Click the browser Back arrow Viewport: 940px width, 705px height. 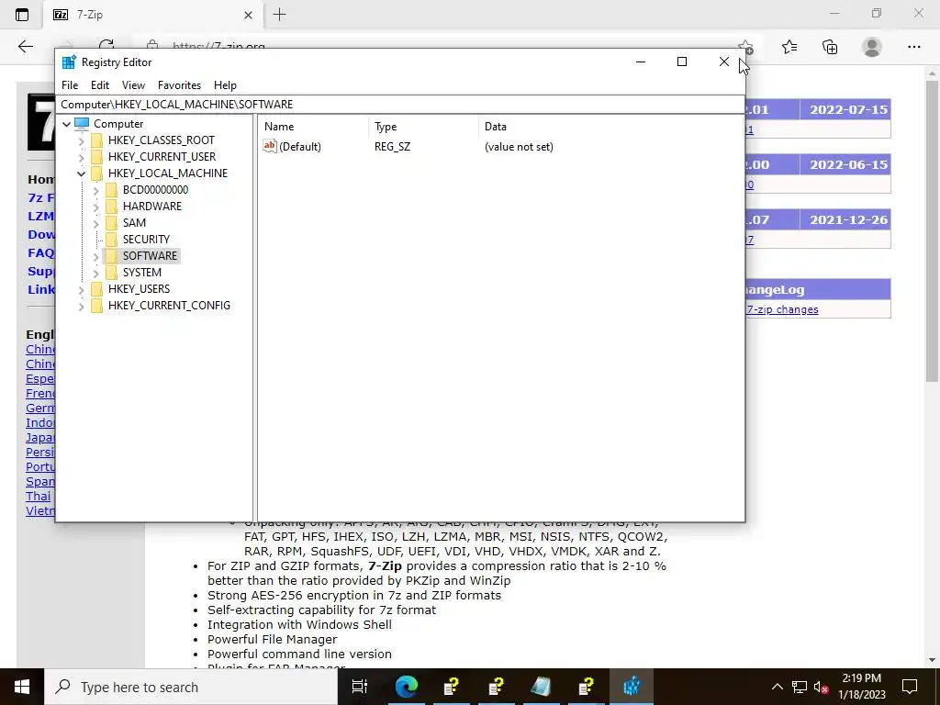(x=25, y=47)
